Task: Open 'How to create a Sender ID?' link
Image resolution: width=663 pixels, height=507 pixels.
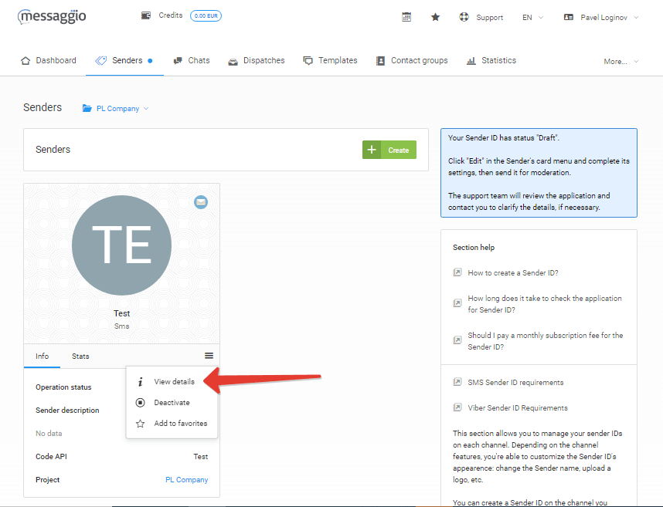Action: coord(513,272)
